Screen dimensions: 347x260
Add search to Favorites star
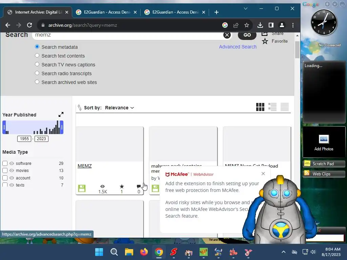265,41
